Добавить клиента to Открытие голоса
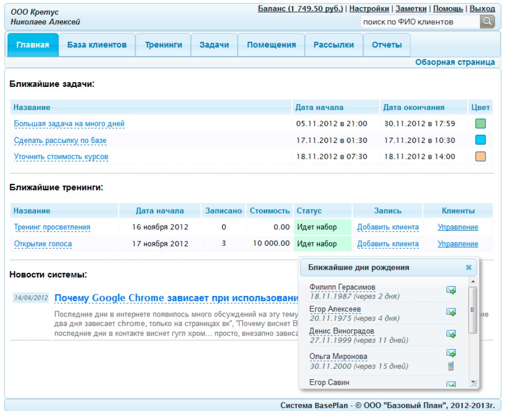The height and width of the screenshot is (411, 505). click(388, 244)
